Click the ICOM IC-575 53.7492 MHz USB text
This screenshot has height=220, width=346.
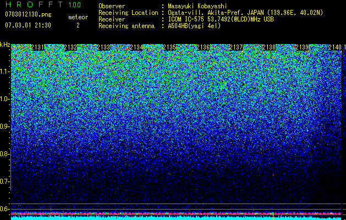[221, 19]
